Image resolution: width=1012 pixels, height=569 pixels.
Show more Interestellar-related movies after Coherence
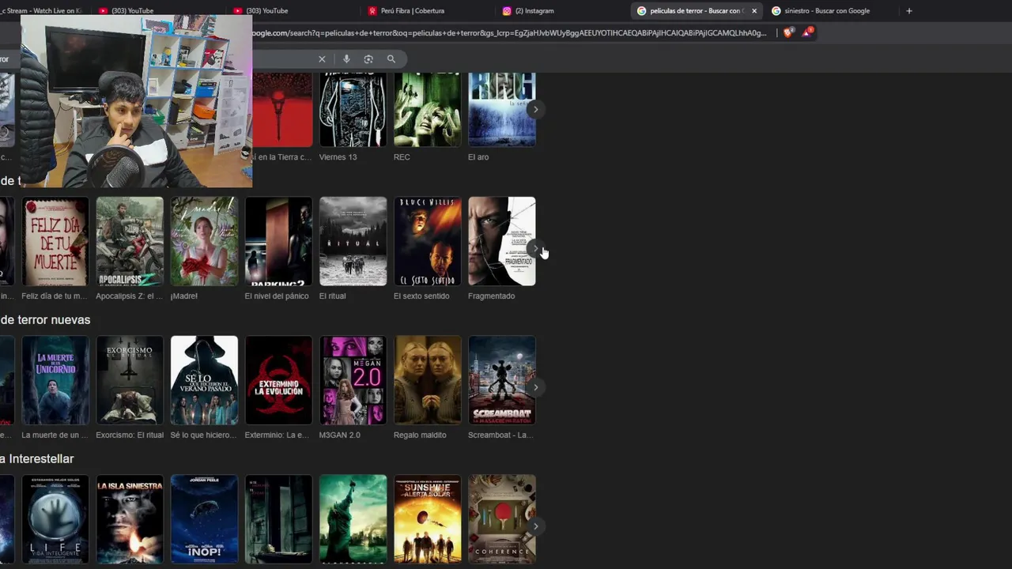pos(535,526)
